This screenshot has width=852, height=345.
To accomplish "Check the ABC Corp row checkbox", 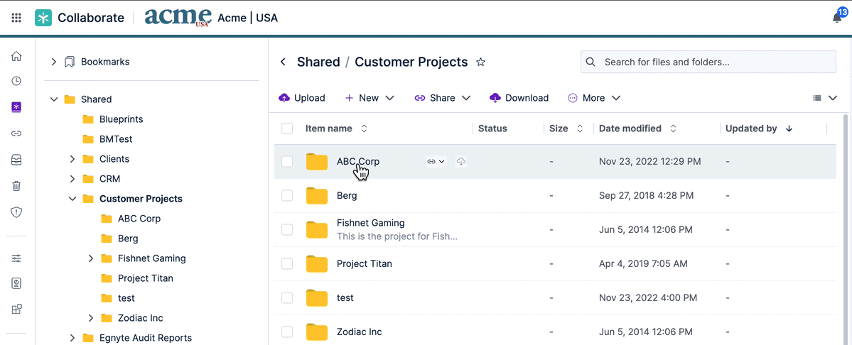I will 287,161.
